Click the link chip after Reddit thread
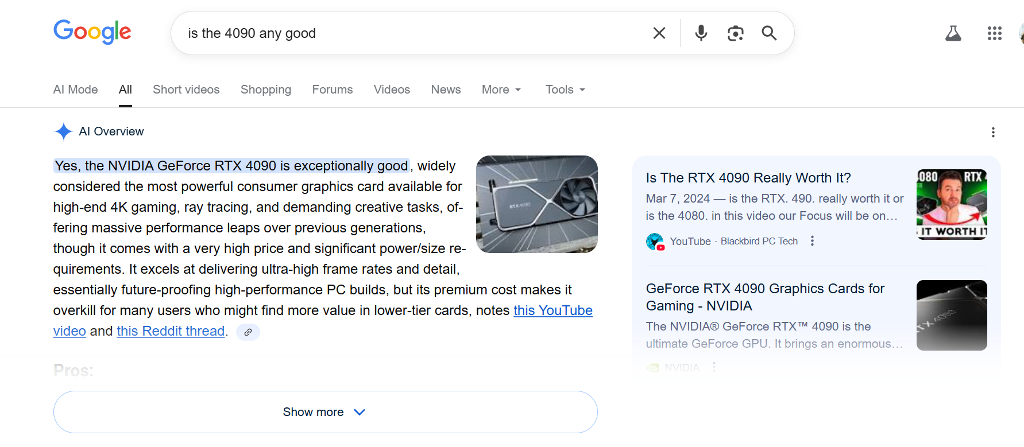The width and height of the screenshot is (1024, 447). [x=248, y=332]
